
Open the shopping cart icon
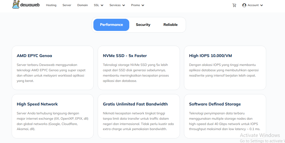click(x=234, y=5)
